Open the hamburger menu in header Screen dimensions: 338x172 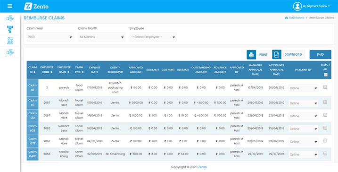tap(10, 6)
